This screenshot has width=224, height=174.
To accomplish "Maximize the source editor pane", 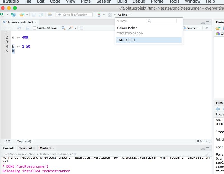I will point(208,23).
